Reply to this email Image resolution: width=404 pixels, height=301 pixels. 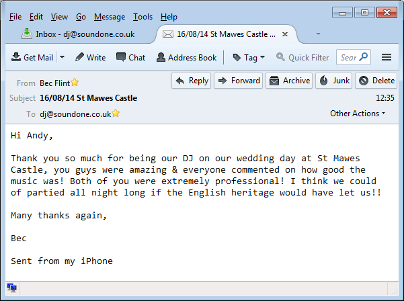[x=191, y=81]
